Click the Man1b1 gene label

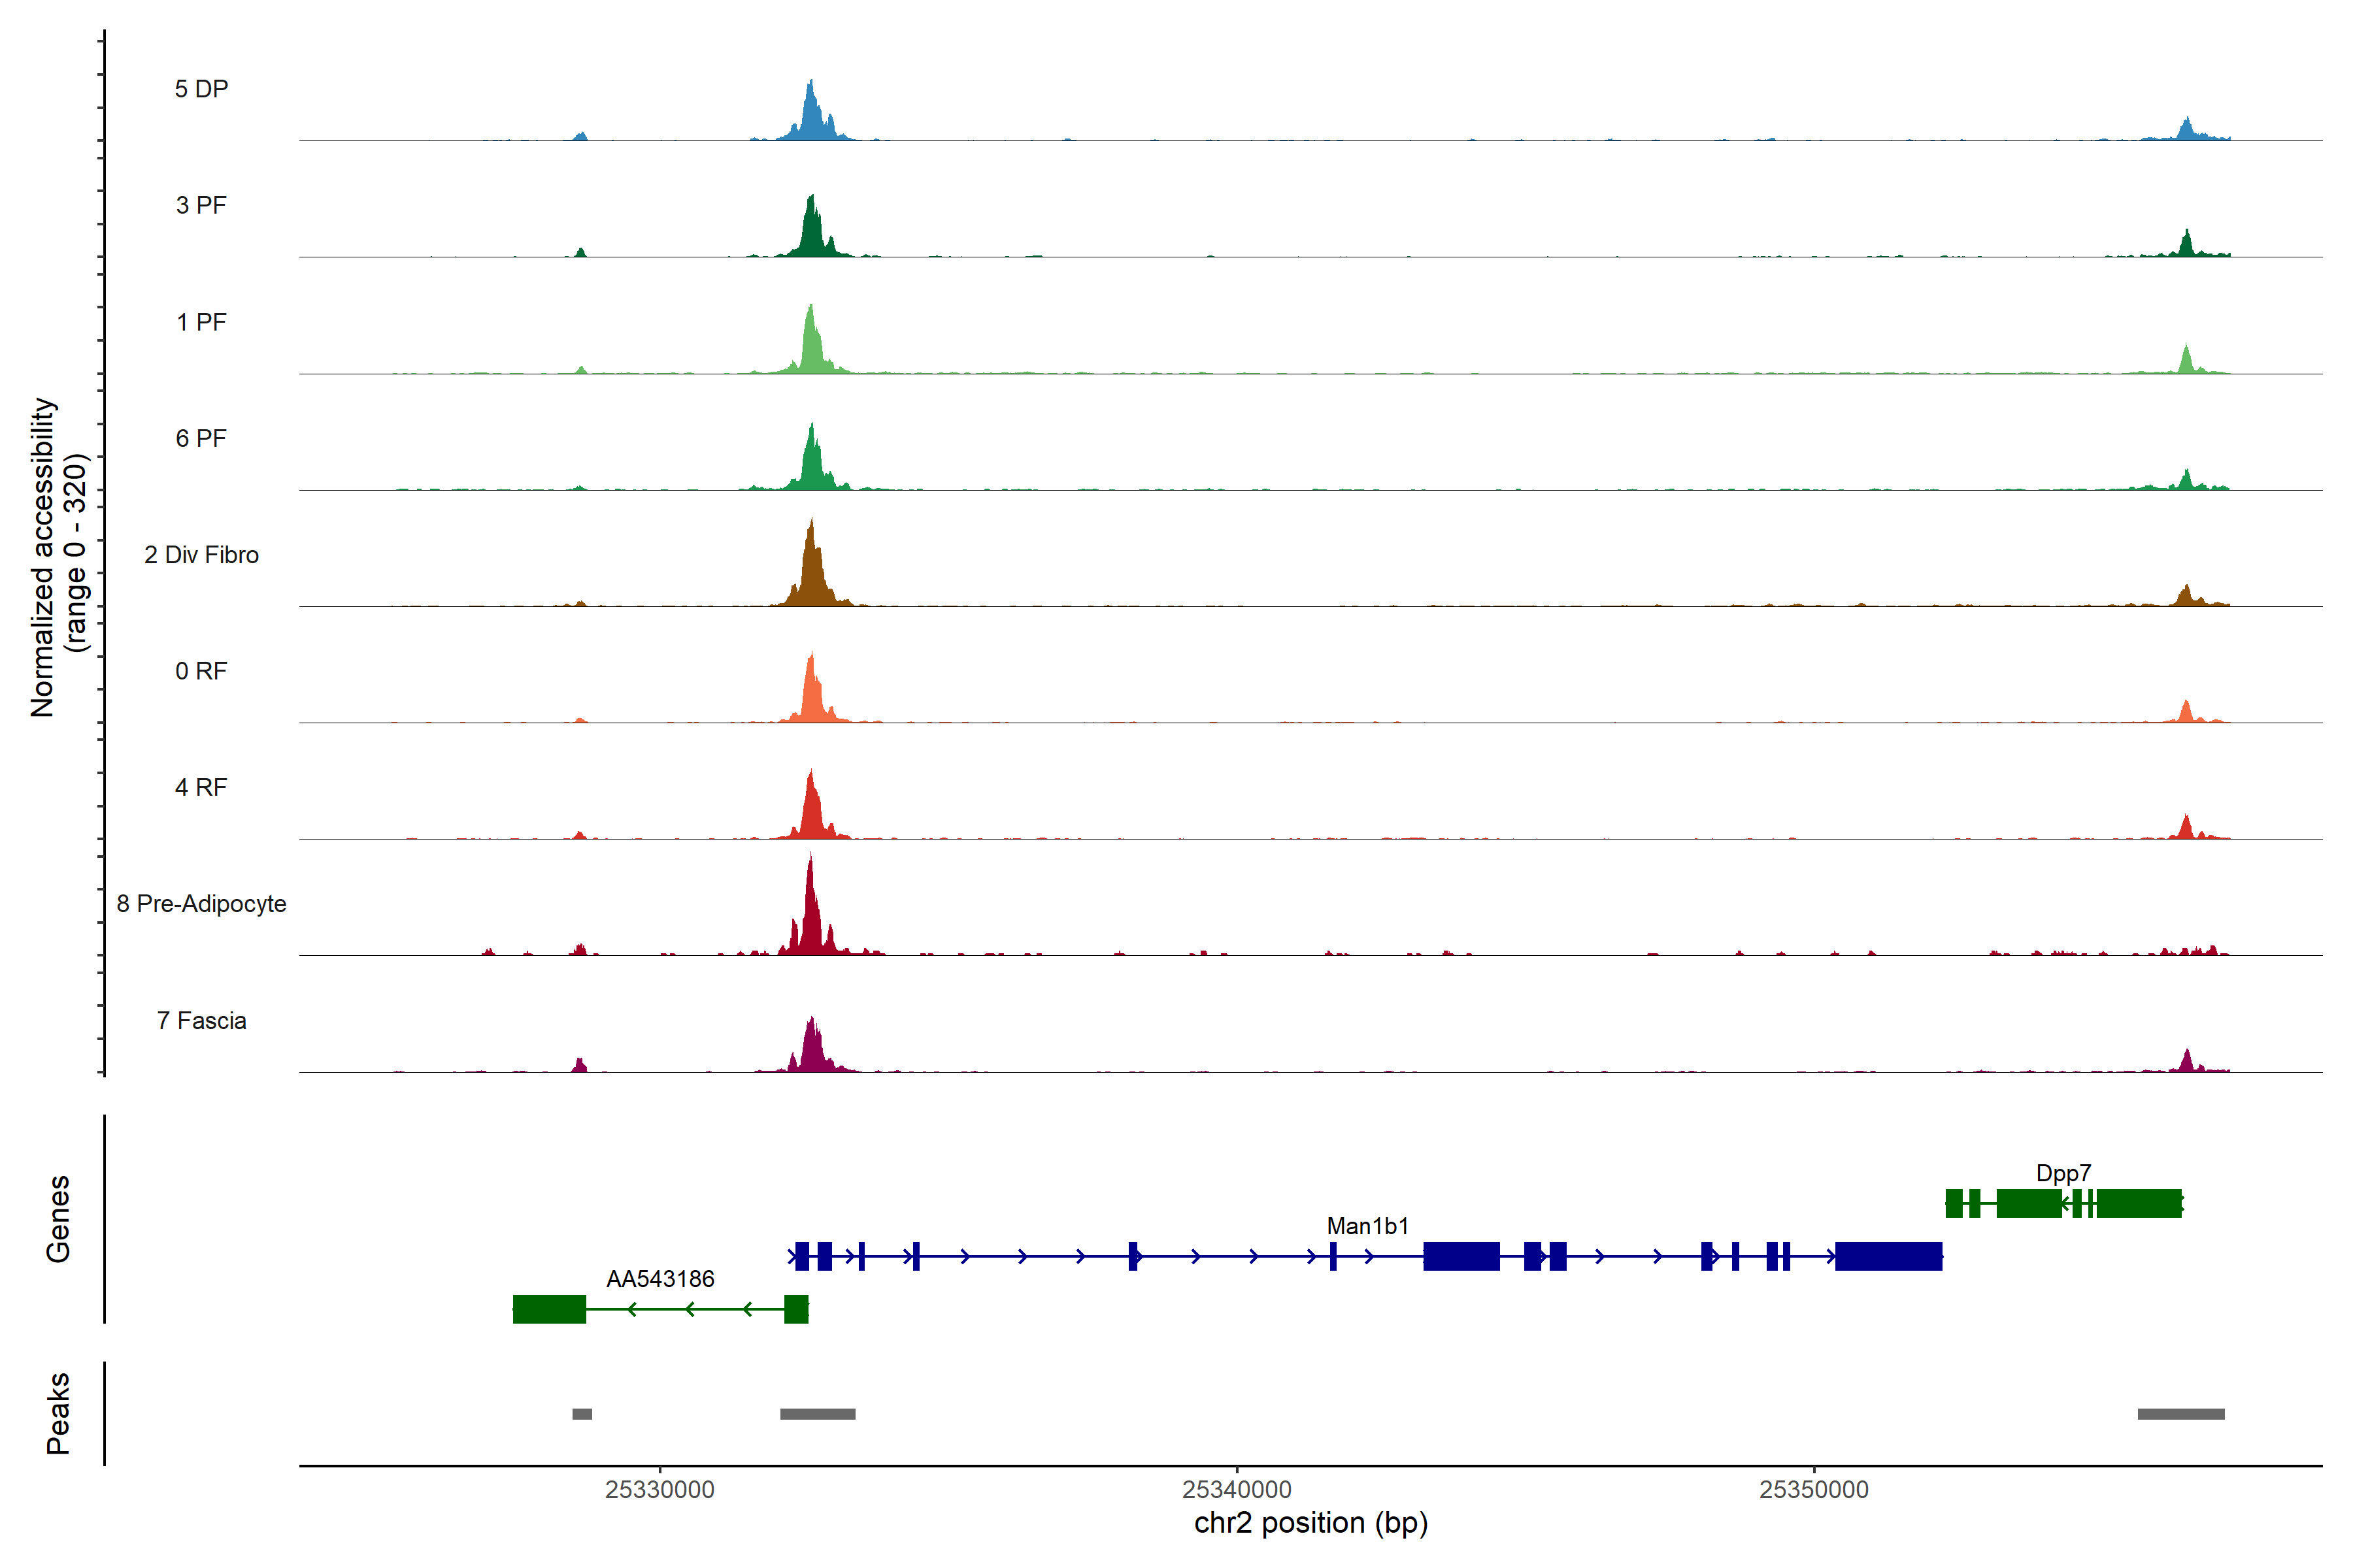[1367, 1226]
